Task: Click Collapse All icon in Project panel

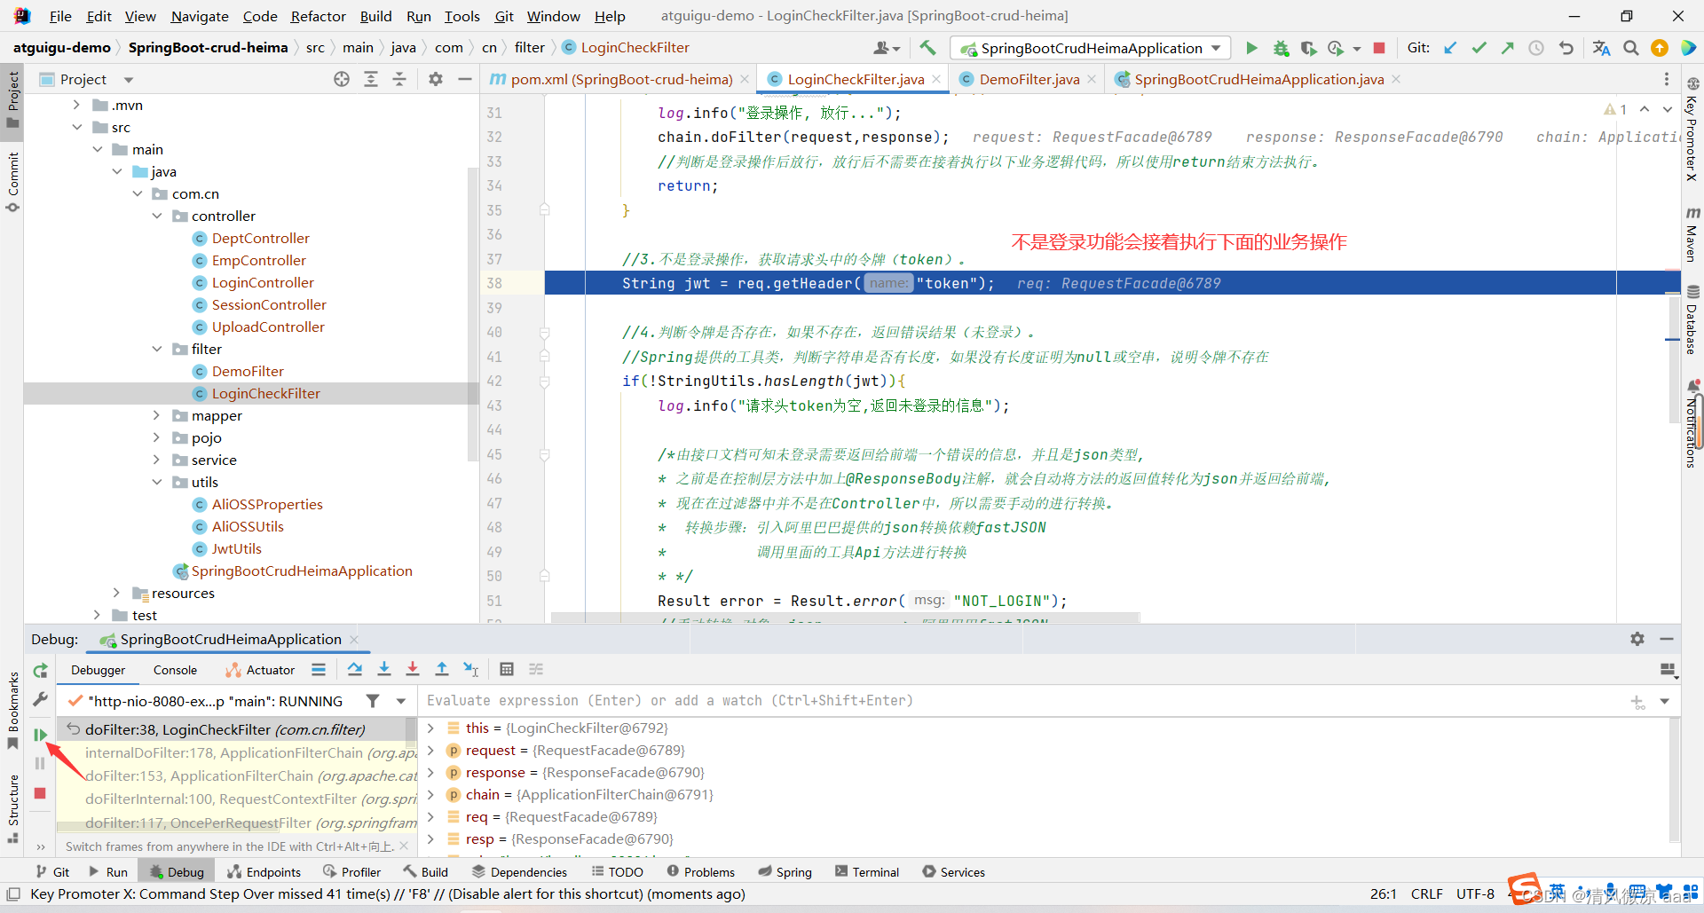Action: coord(399,79)
